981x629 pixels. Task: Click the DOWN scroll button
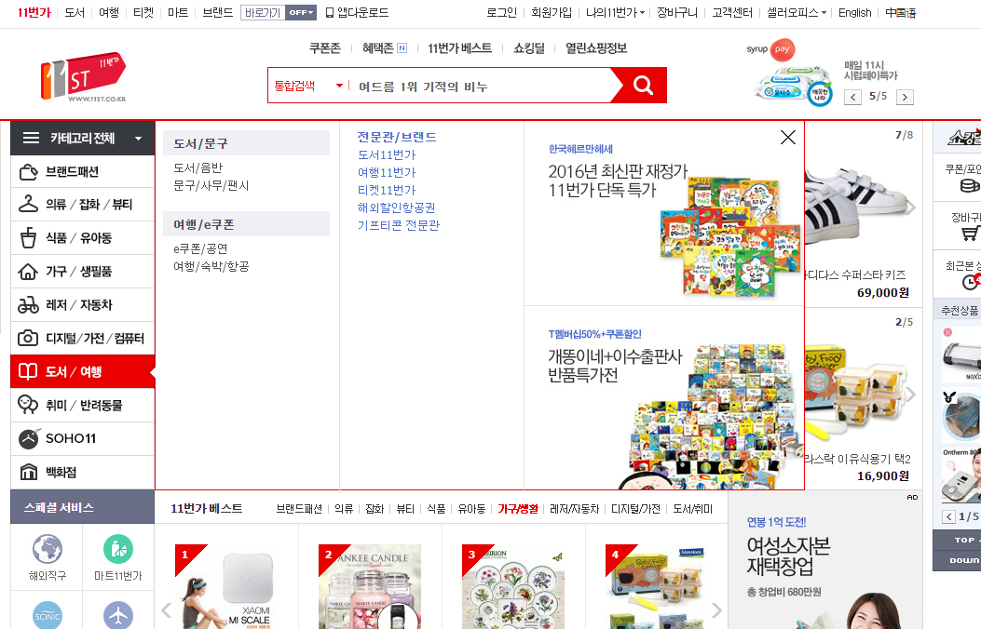click(x=957, y=560)
